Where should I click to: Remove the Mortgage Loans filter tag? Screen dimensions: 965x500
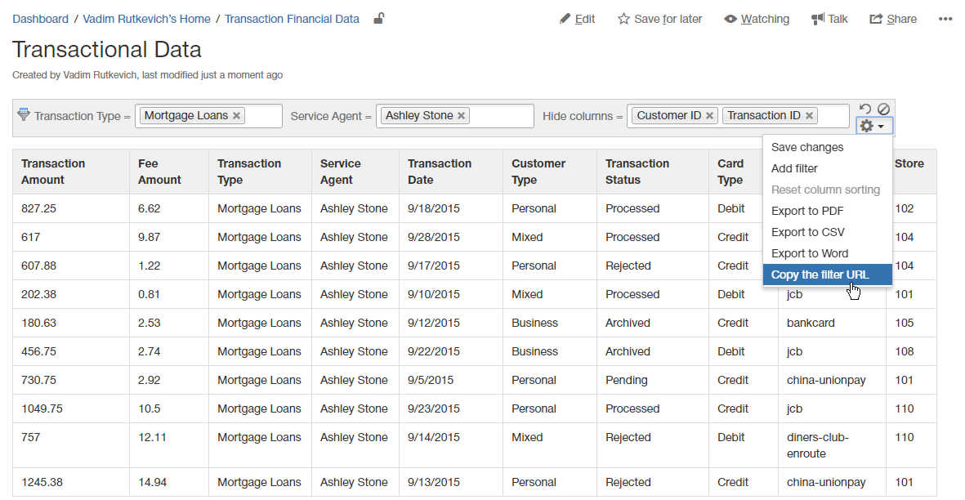coord(237,116)
